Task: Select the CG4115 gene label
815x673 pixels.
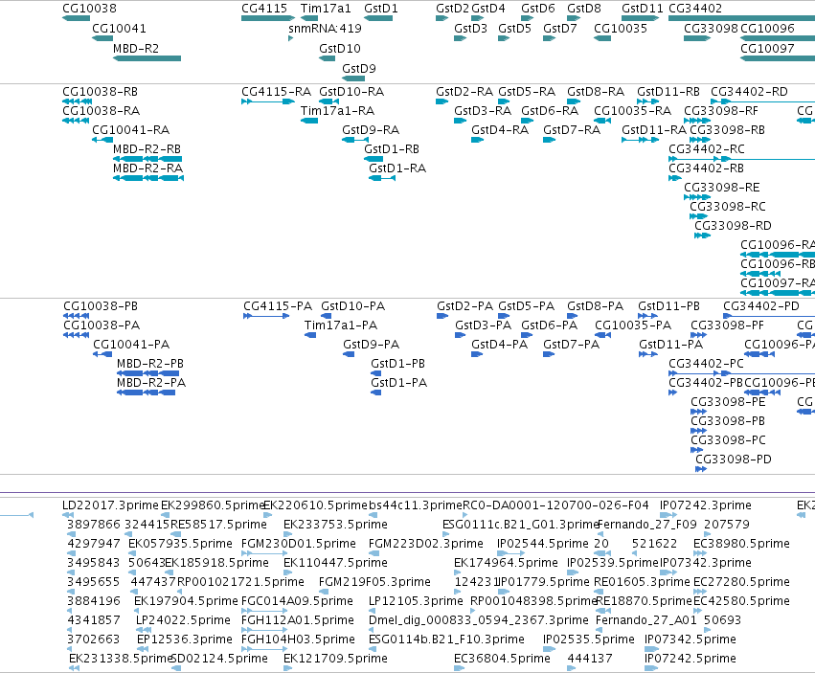Action: (264, 9)
